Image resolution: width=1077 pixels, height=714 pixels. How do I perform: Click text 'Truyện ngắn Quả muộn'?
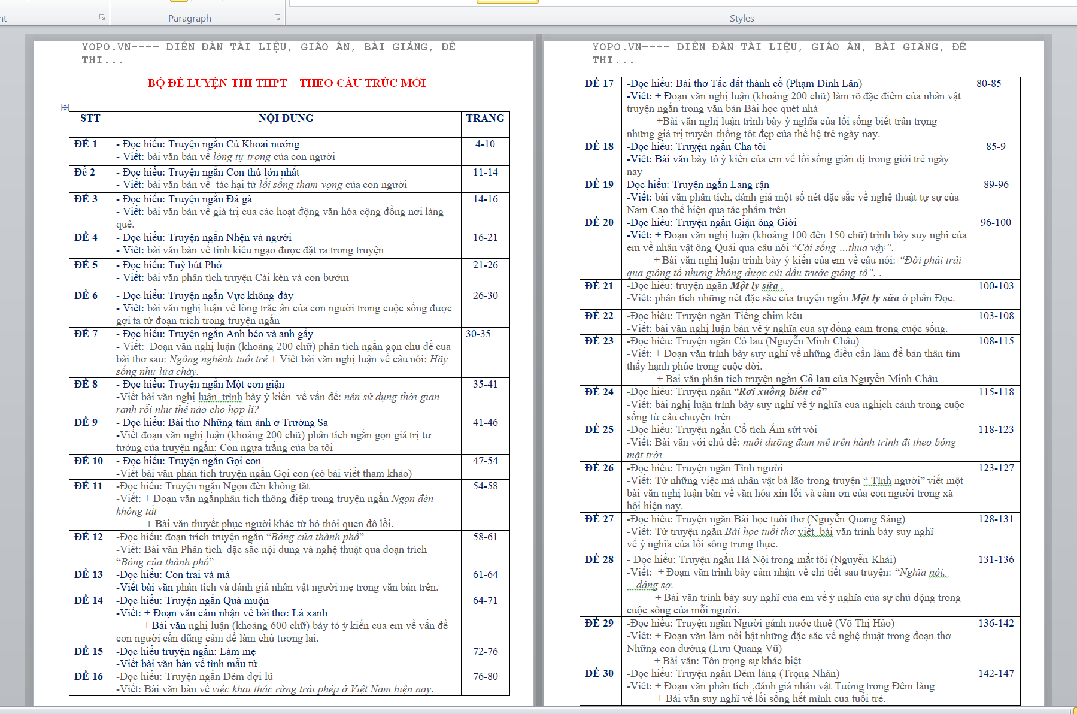217,601
